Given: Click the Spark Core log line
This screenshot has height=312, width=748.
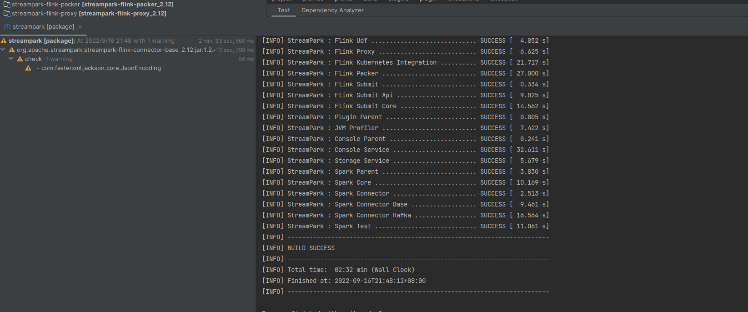Looking at the screenshot, I should tap(406, 183).
